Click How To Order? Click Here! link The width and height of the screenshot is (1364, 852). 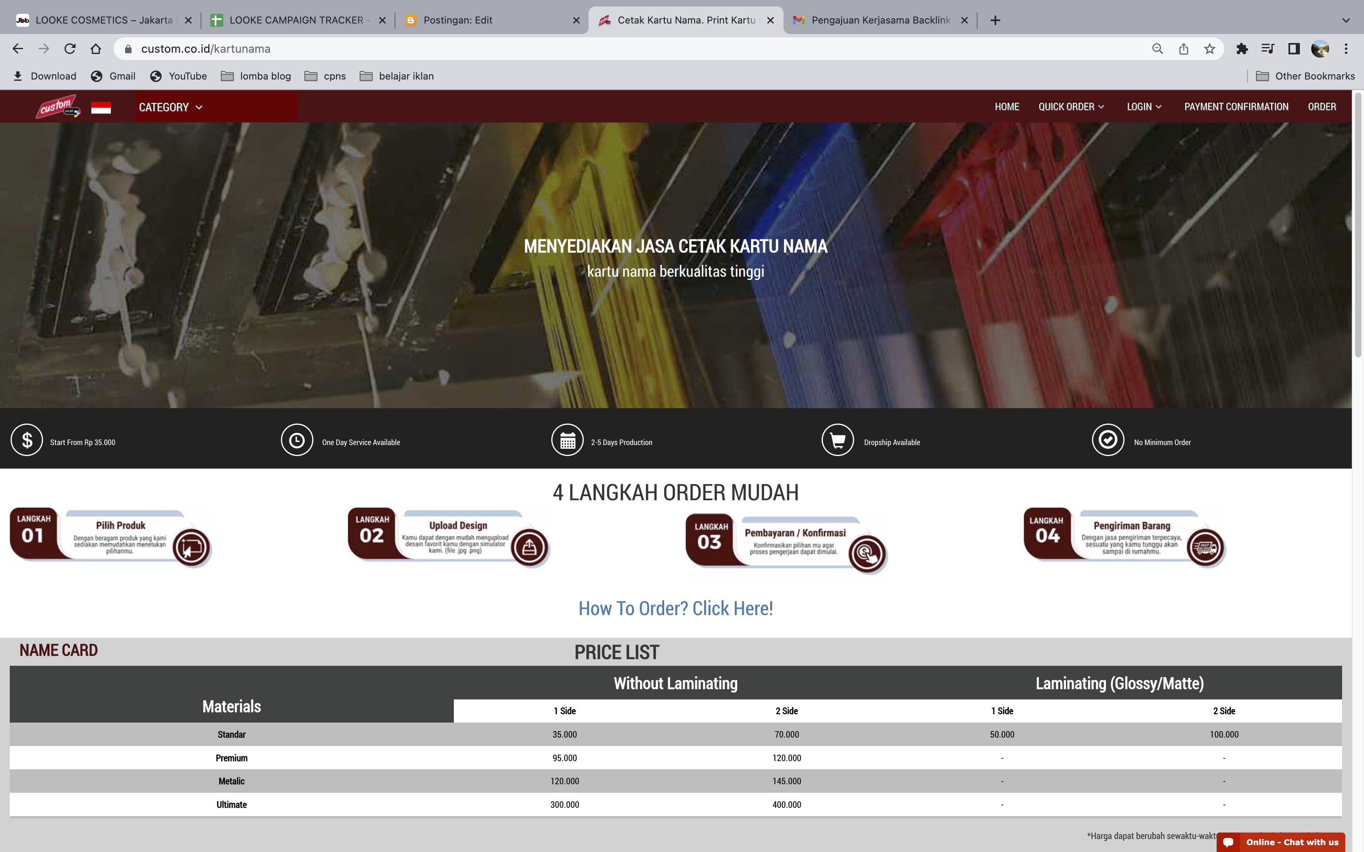675,609
